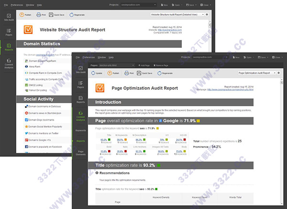This screenshot has width=287, height=209.
Task: Open Pages anchor-urls.html dropdown
Action: point(116,65)
